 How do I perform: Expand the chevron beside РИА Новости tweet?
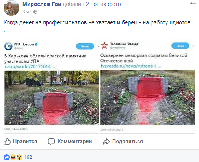pyautogui.click(x=98, y=46)
